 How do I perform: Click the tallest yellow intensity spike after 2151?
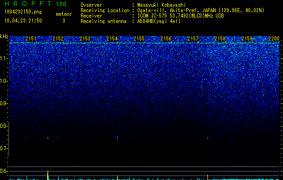pos(48,175)
